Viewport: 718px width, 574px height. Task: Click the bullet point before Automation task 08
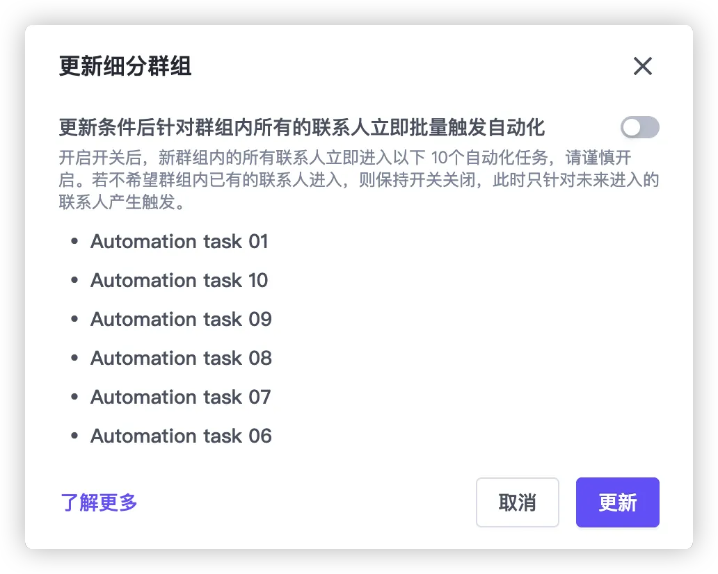(x=75, y=359)
